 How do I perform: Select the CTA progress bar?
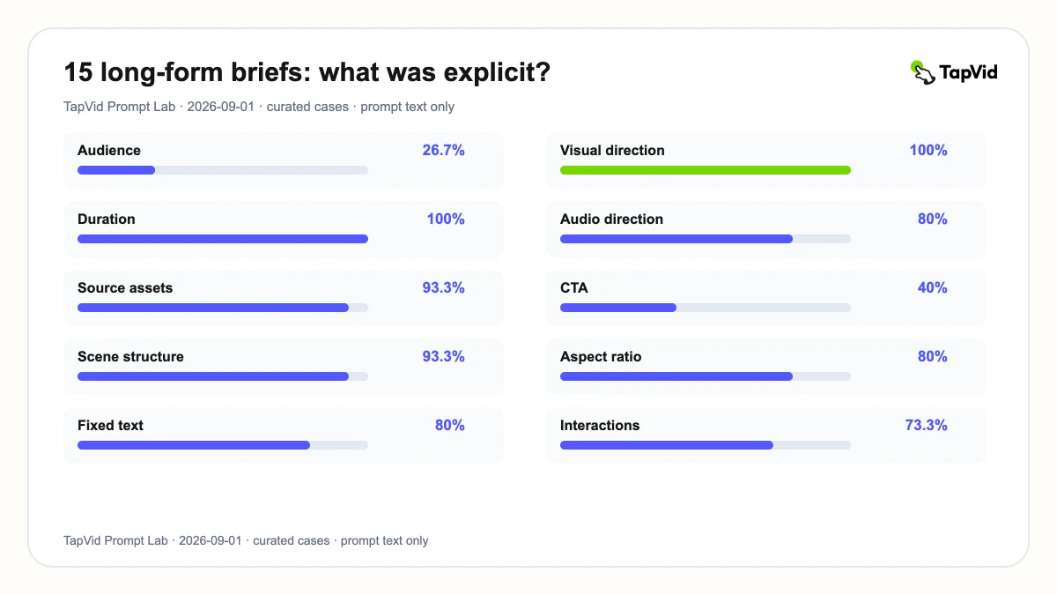pos(706,308)
